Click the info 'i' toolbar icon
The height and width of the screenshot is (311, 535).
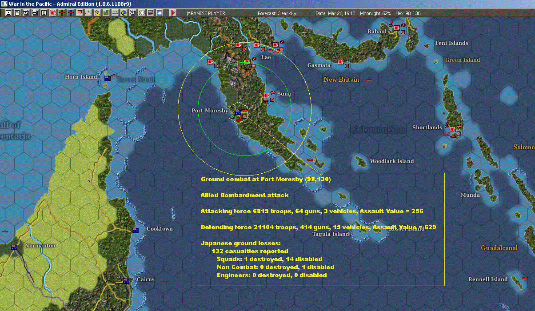[44, 13]
